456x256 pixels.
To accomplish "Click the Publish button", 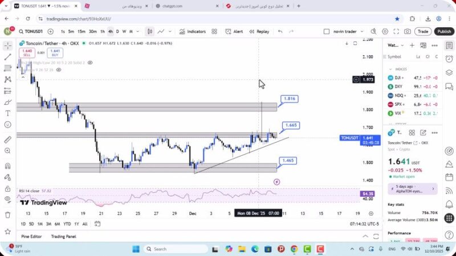I will click(x=444, y=32).
